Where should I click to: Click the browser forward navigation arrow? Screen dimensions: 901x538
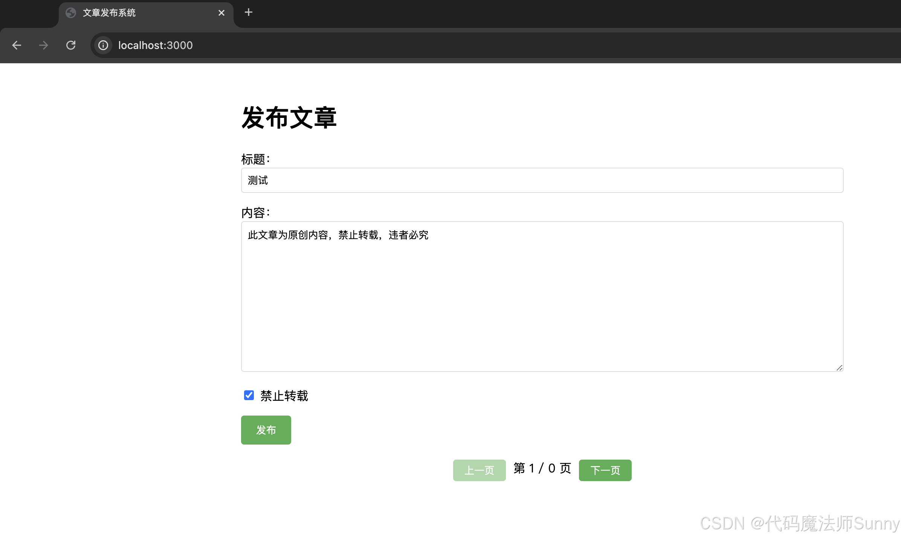(43, 45)
